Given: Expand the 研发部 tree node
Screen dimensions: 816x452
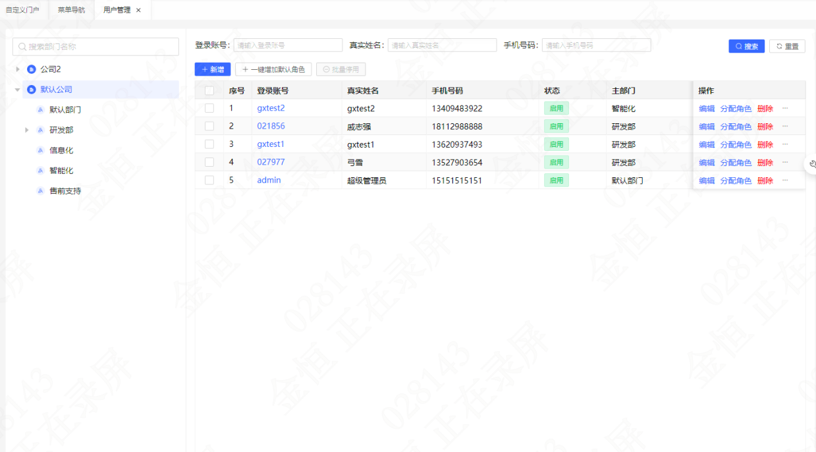Looking at the screenshot, I should (27, 130).
